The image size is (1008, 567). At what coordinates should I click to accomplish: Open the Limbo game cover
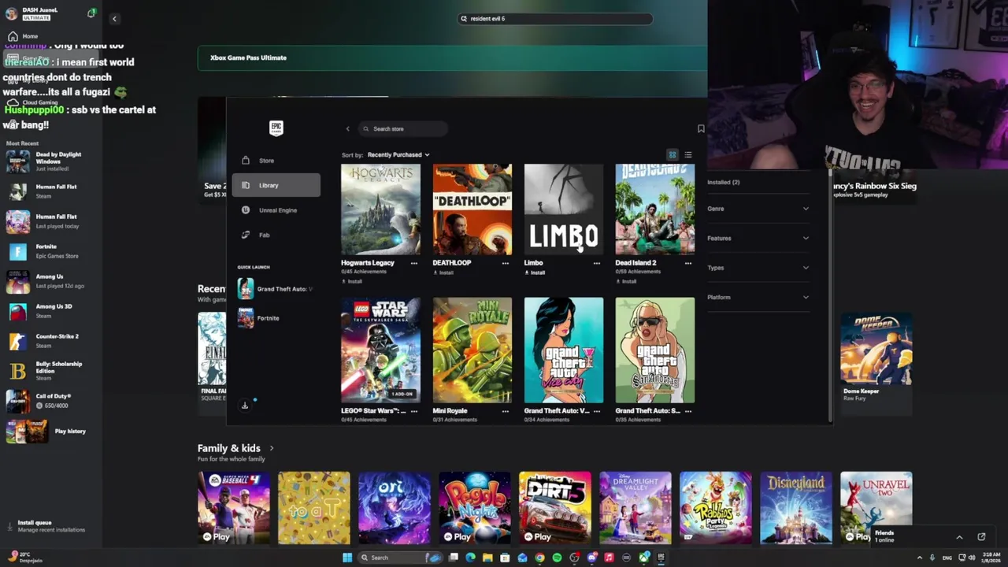click(x=564, y=209)
